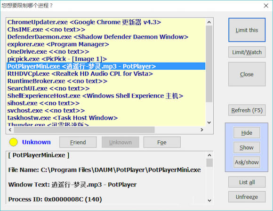Mark process as Friend
Image resolution: width=273 pixels, height=211 pixels.
[x=78, y=142]
